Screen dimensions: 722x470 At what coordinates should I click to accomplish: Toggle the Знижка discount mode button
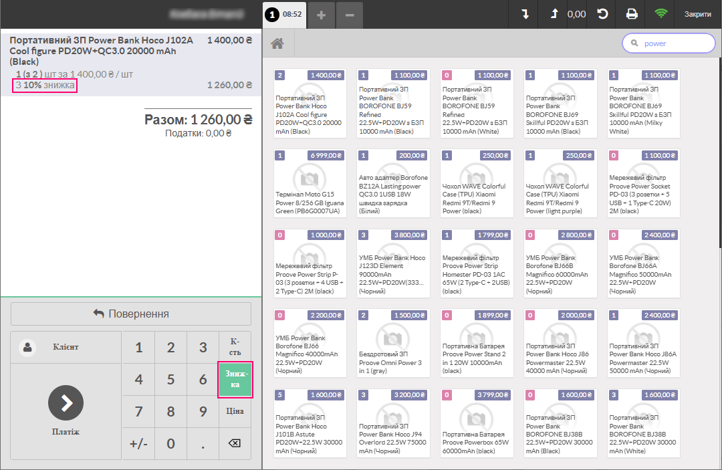click(x=235, y=379)
